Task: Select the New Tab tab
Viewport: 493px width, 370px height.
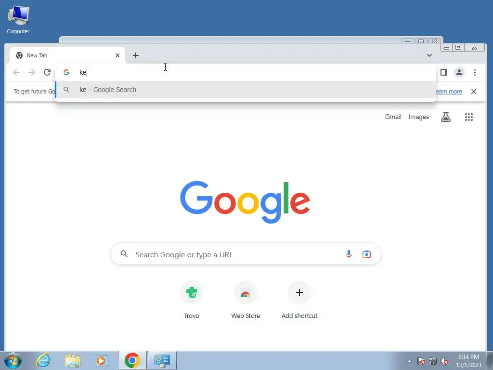Action: (x=67, y=55)
